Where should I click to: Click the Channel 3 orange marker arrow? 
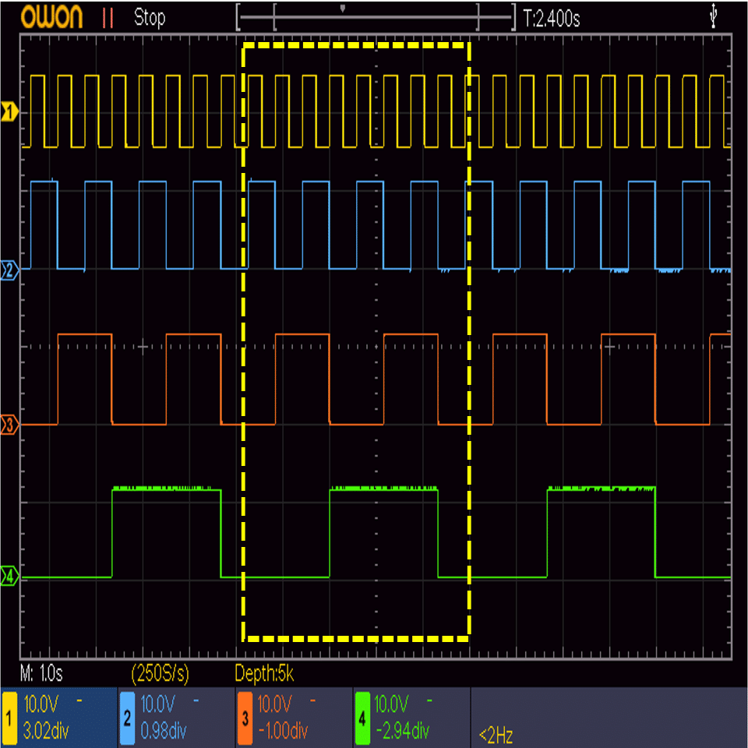pos(8,425)
